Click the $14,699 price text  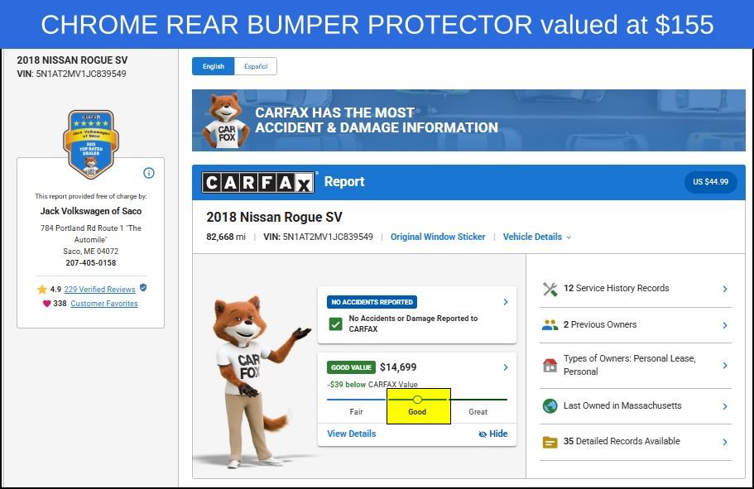pyautogui.click(x=398, y=367)
